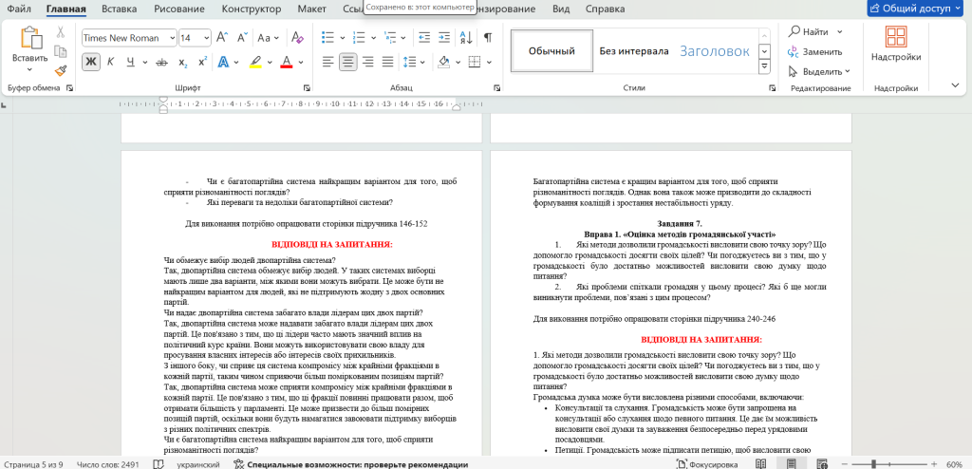The width and height of the screenshot is (972, 469).
Task: Increase font size with larger A icon
Action: coord(221,38)
